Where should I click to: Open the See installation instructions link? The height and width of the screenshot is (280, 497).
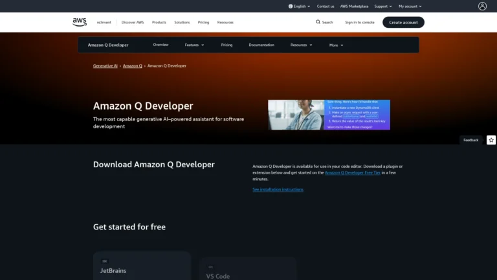pyautogui.click(x=278, y=189)
